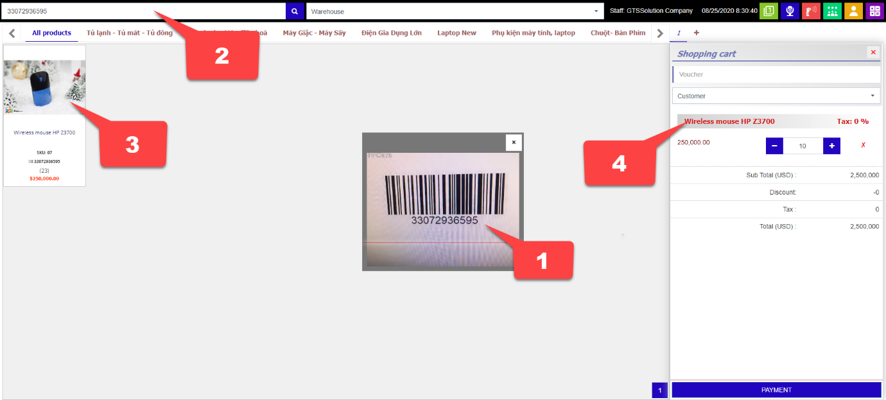The height and width of the screenshot is (400, 886).
Task: Click the $250,000.00 product price
Action: pyautogui.click(x=44, y=178)
